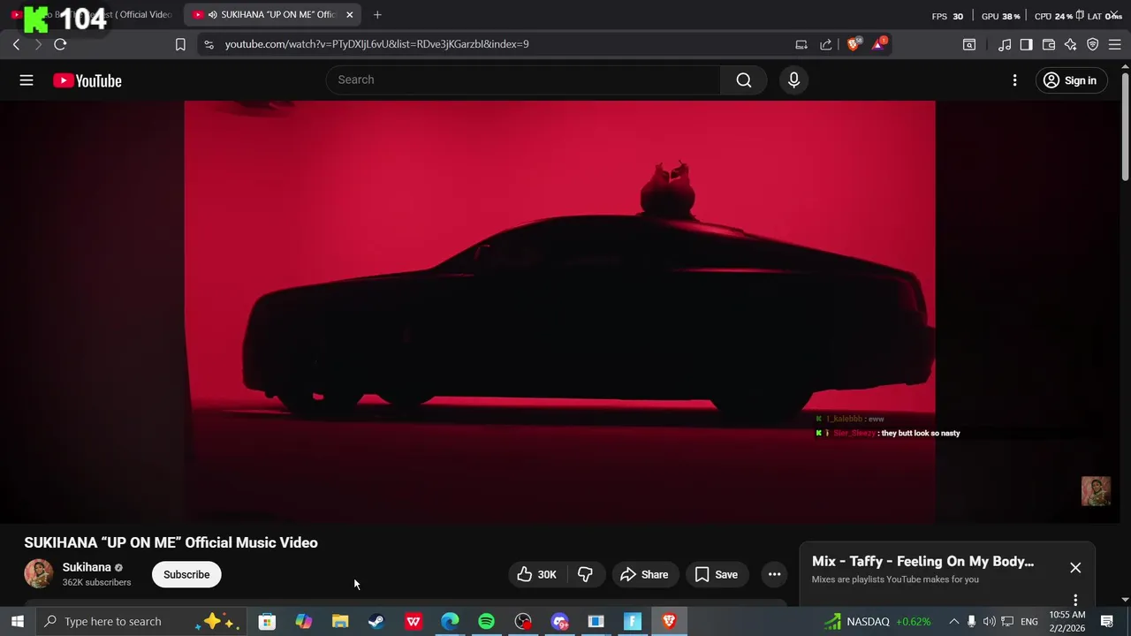Click the video player to pause playback
This screenshot has width=1131, height=636.
coord(559,312)
